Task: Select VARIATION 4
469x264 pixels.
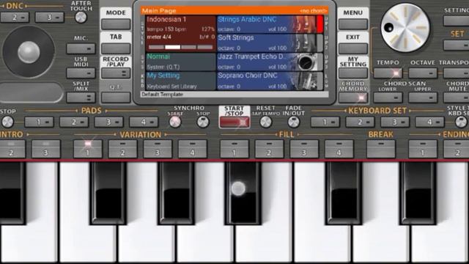Action: tap(192, 149)
